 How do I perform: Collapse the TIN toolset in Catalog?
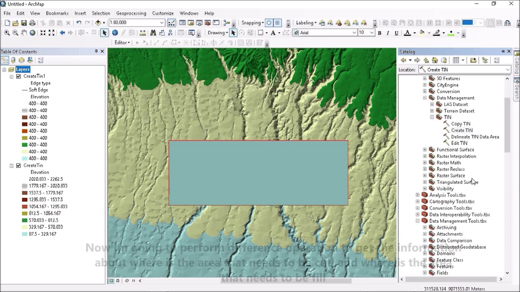click(x=432, y=117)
